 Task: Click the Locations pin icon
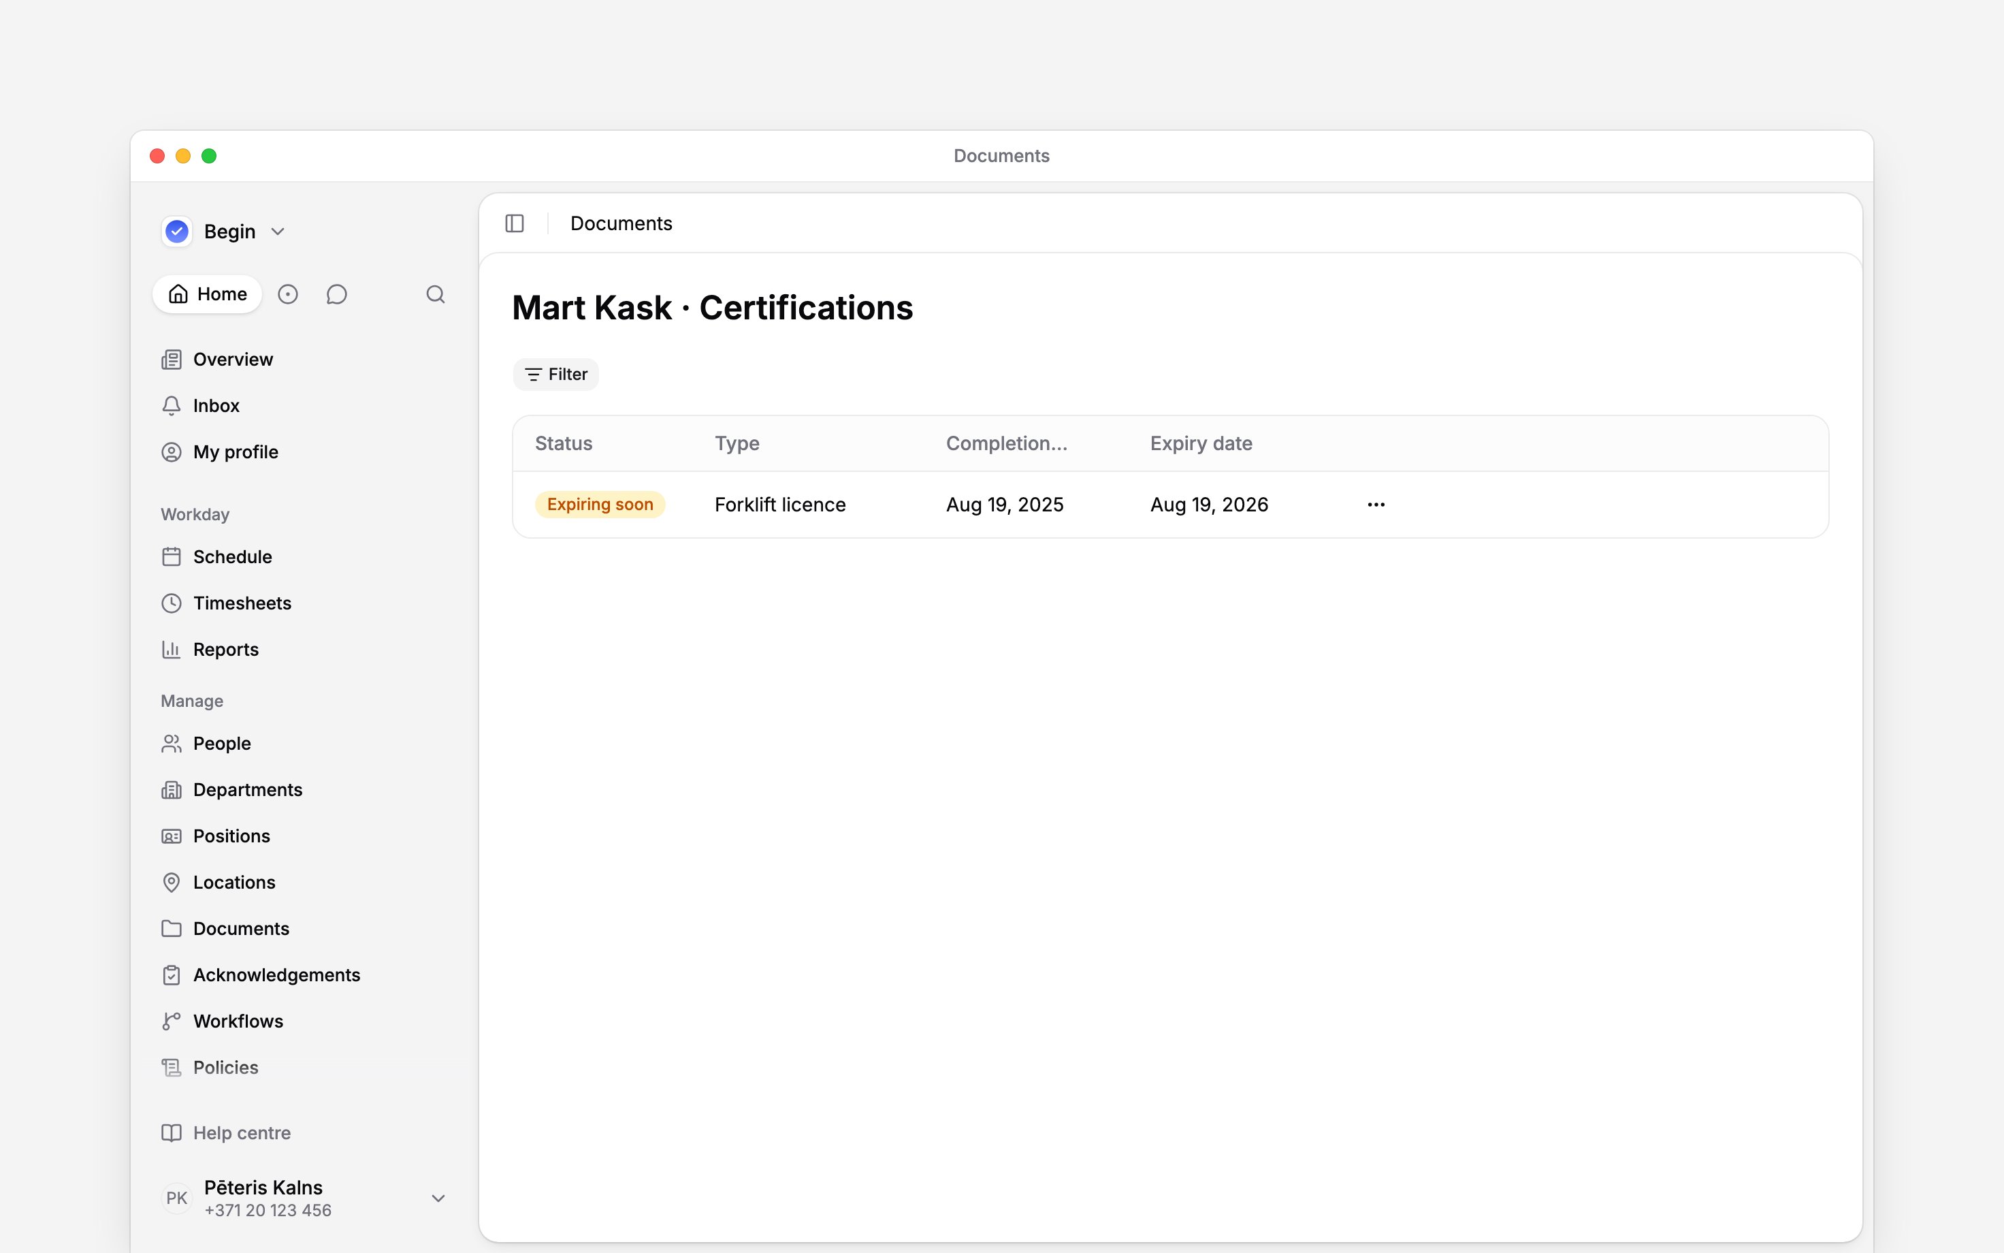click(x=172, y=883)
